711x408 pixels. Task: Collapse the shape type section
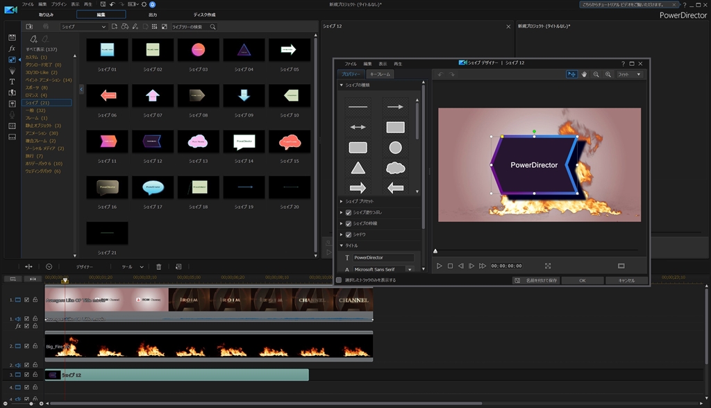tap(342, 85)
